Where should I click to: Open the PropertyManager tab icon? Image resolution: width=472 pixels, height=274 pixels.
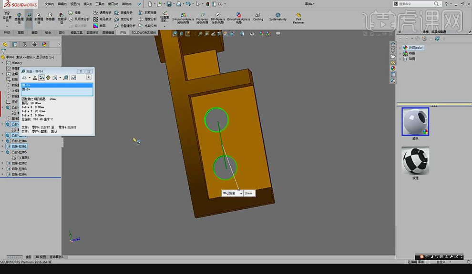(x=14, y=44)
